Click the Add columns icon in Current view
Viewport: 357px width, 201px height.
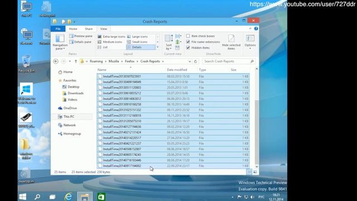[x=178, y=42]
